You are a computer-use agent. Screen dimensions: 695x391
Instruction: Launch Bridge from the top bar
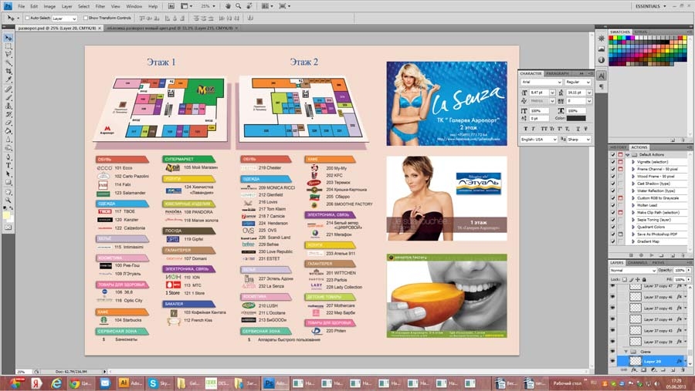point(171,6)
